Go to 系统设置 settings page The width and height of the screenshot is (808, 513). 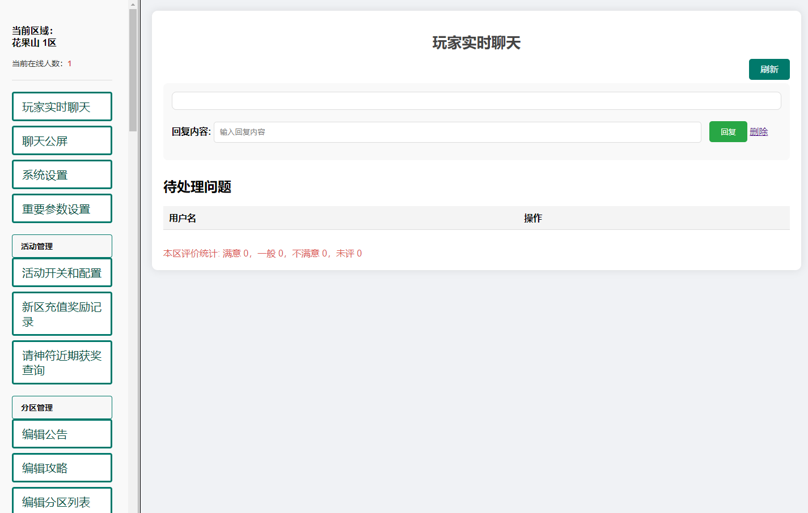tap(61, 174)
